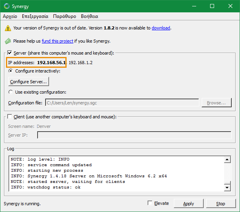The image size is (240, 212).
Task: Click the Configure Server button
Action: click(x=29, y=82)
